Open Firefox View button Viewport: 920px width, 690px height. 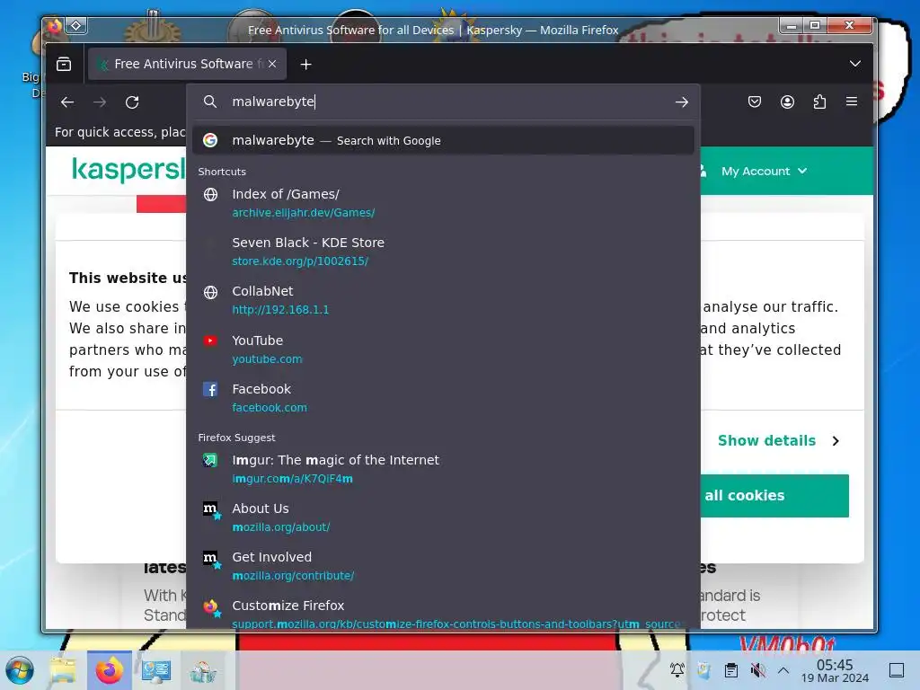64,64
